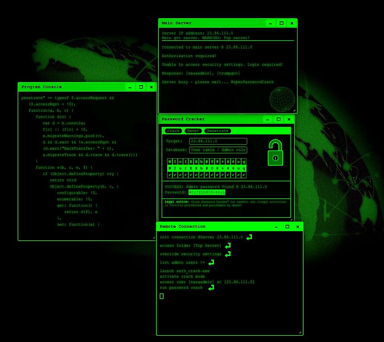The height and width of the screenshot is (342, 384).
Task: Click enter arrow after init connection command
Action: click(249, 237)
